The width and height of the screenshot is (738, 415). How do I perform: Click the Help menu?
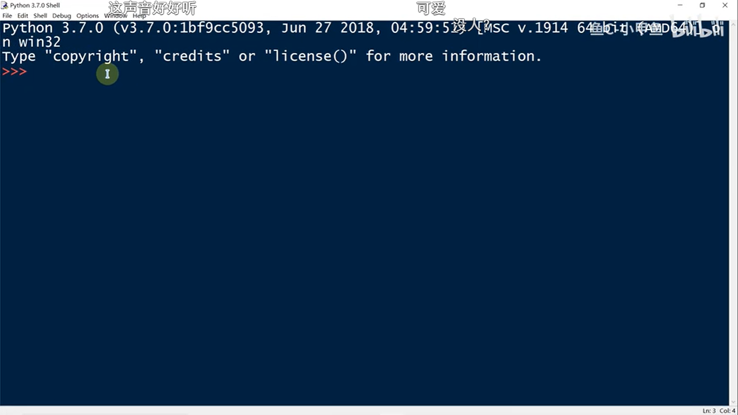pyautogui.click(x=140, y=15)
